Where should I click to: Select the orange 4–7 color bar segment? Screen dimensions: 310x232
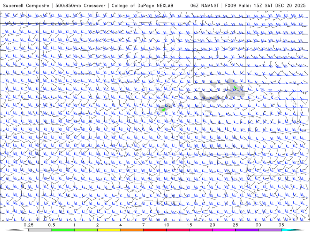click(132, 230)
